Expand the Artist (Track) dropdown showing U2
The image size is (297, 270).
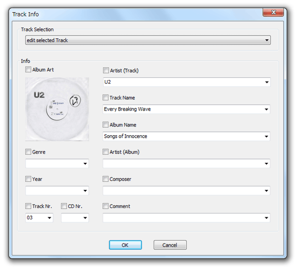click(x=267, y=82)
